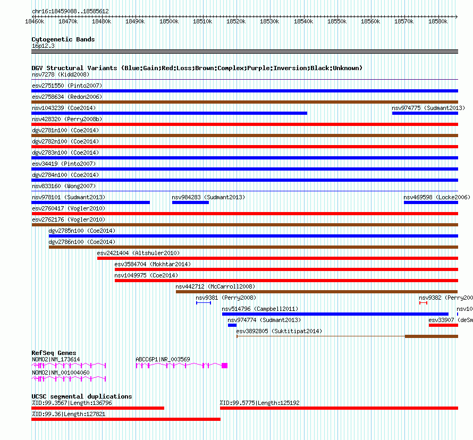This screenshot has height=440, width=473.
Task: Select the nsv984283 (Sudmant2013) blue bar
Action: [x=190, y=202]
